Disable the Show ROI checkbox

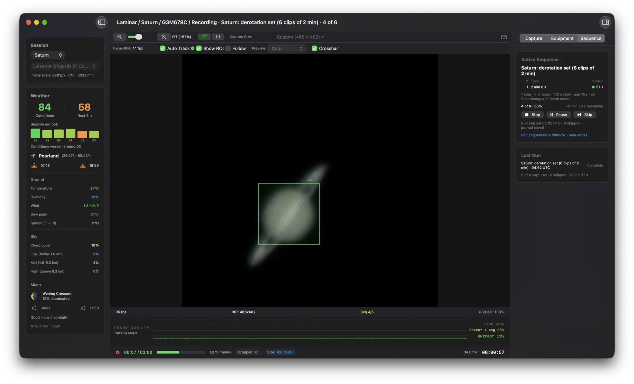click(x=199, y=48)
